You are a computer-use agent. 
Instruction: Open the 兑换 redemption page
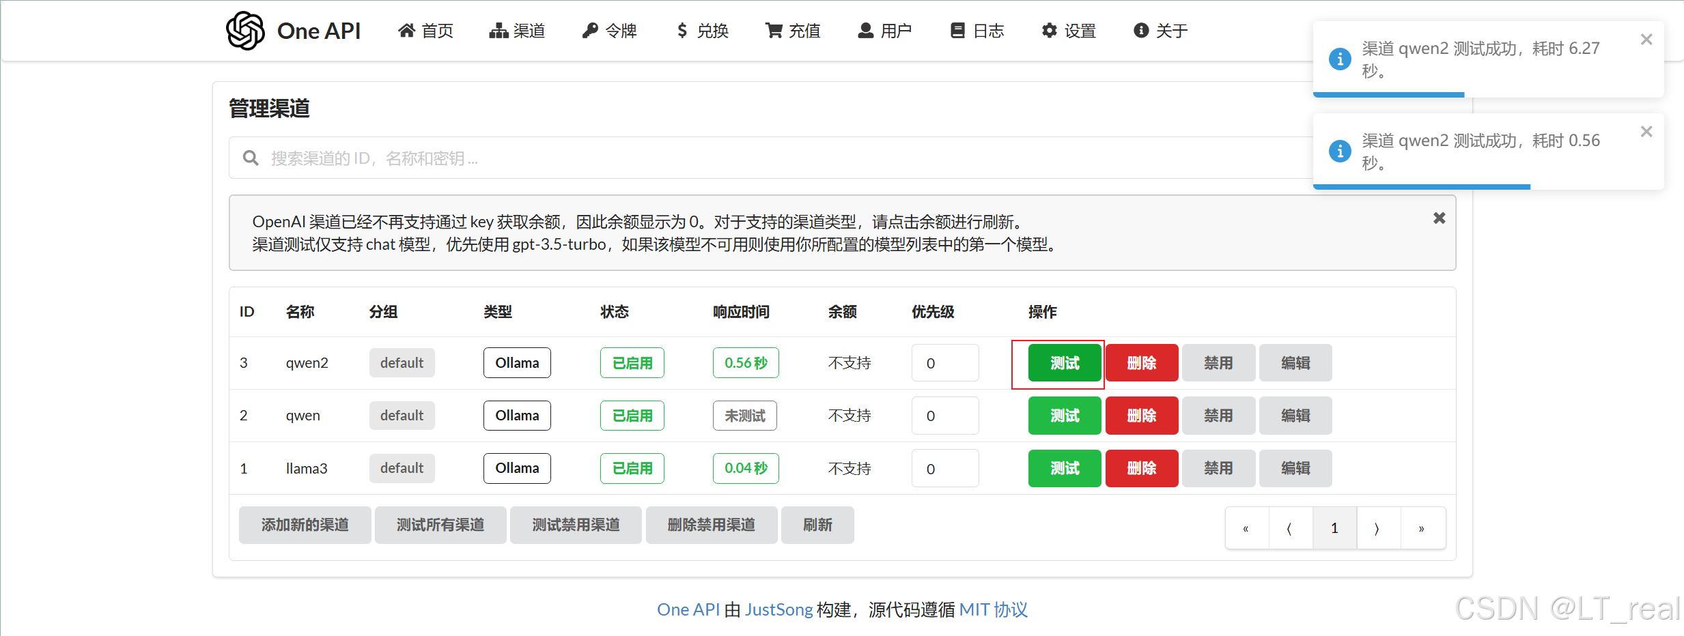tap(702, 31)
